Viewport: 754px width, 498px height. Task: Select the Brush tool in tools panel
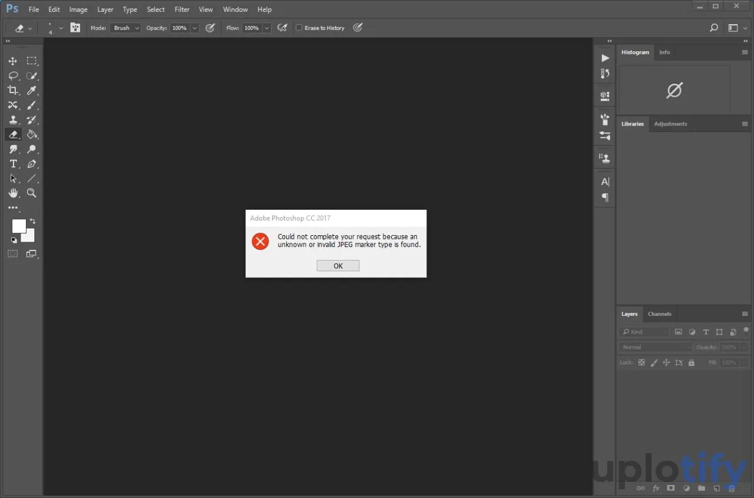(x=32, y=105)
